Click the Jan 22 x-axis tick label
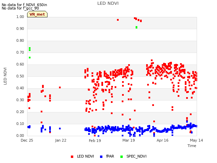Image resolution: width=217 pixels, height=163 pixels. pos(61,140)
